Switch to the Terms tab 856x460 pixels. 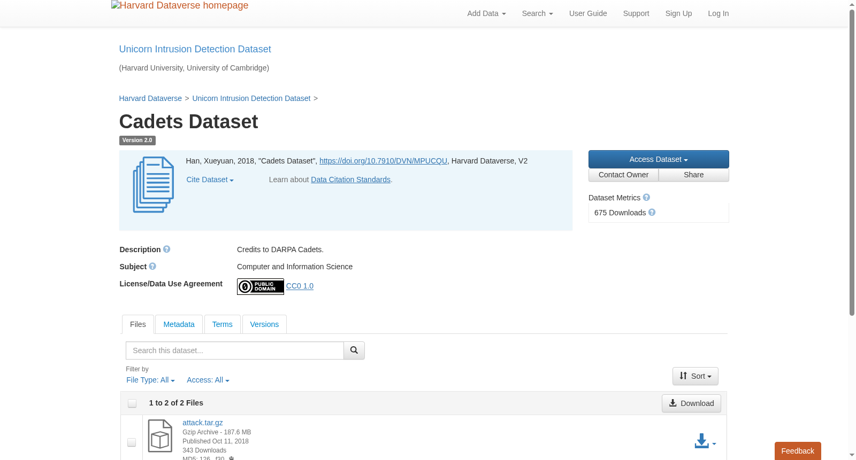tap(222, 324)
